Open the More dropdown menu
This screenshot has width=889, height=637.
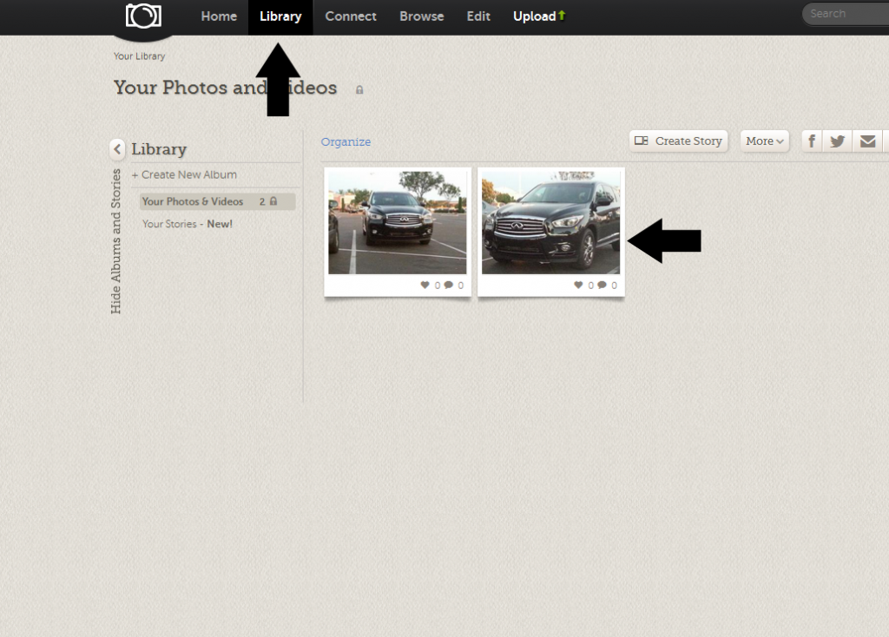763,141
